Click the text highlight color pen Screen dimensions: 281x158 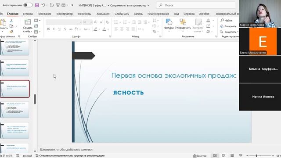[x=96, y=29]
